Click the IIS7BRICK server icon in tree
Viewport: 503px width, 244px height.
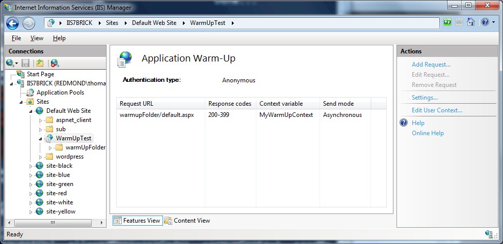[21, 83]
